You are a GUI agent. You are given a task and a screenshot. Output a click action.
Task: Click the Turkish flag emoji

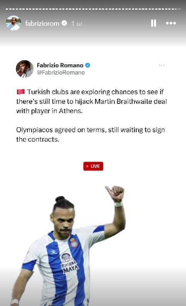point(21,91)
